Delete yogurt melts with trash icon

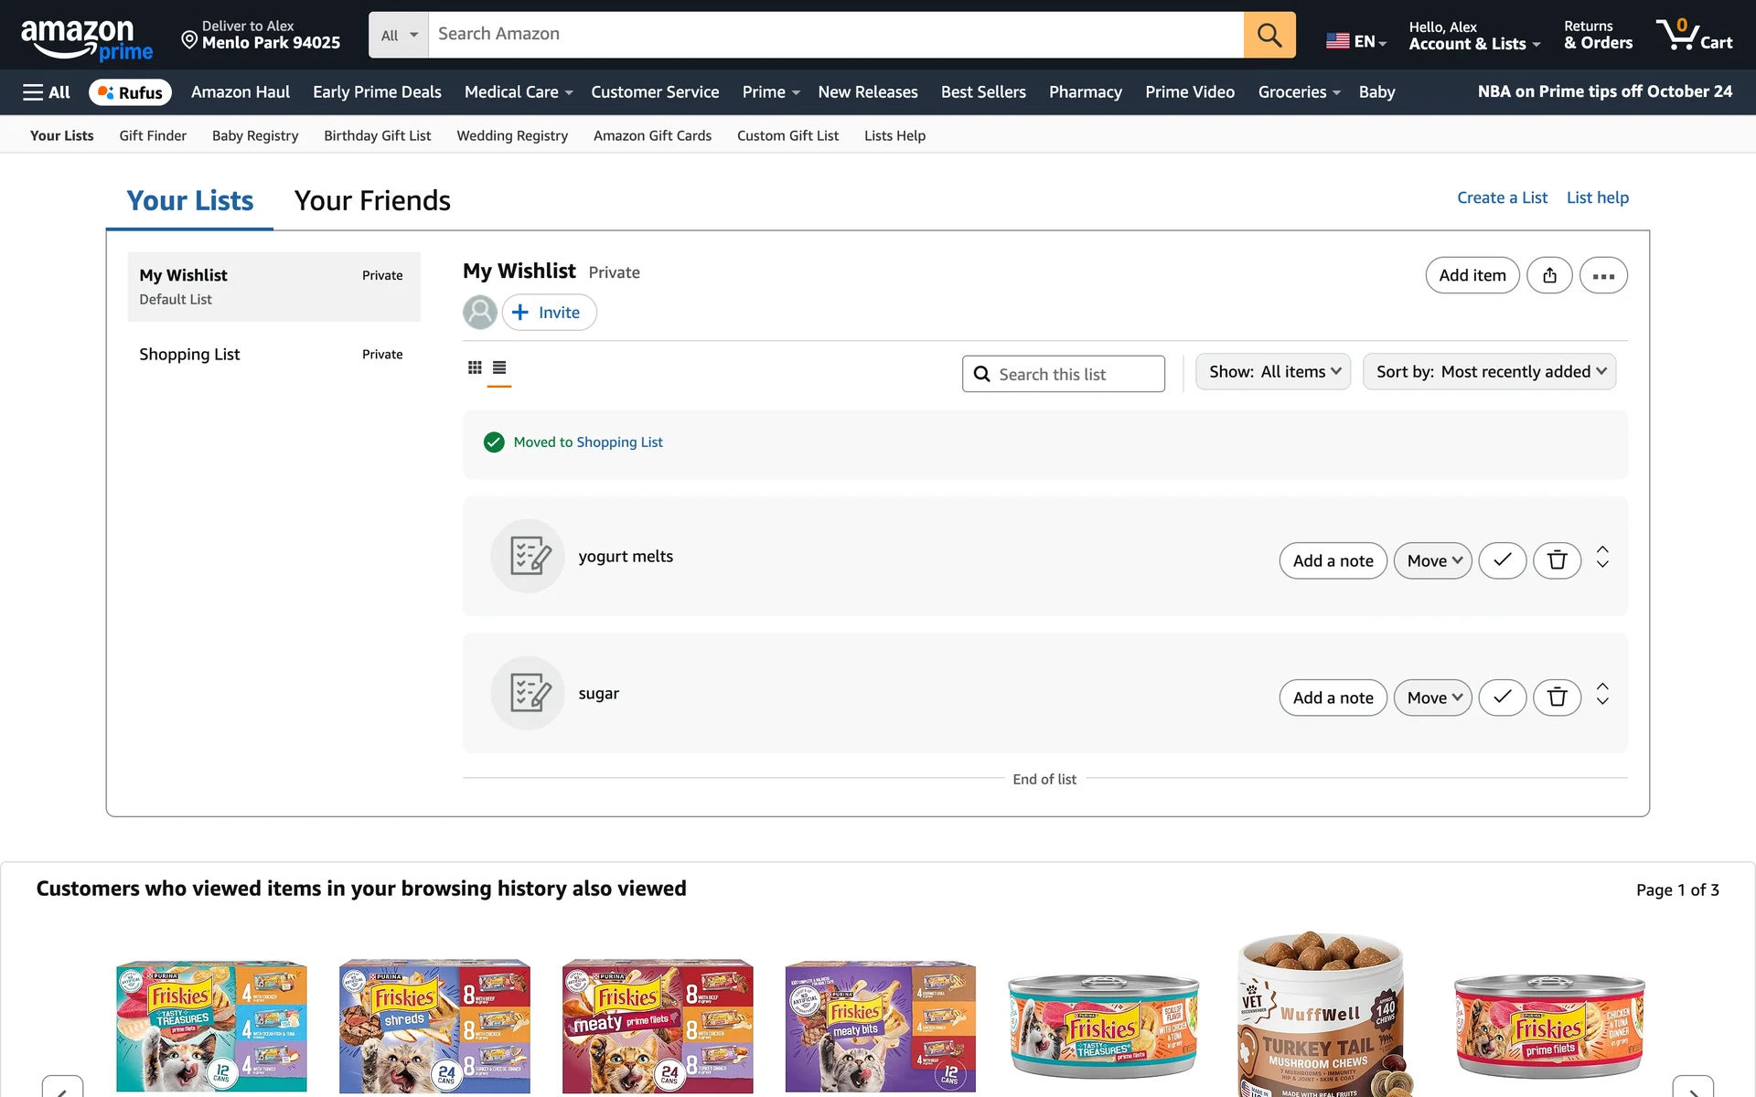click(1557, 560)
